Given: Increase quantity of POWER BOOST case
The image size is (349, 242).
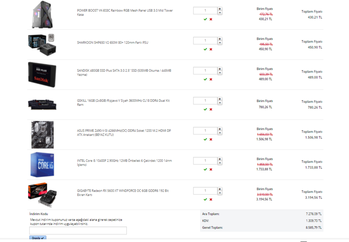Looking at the screenshot, I should point(220,9).
